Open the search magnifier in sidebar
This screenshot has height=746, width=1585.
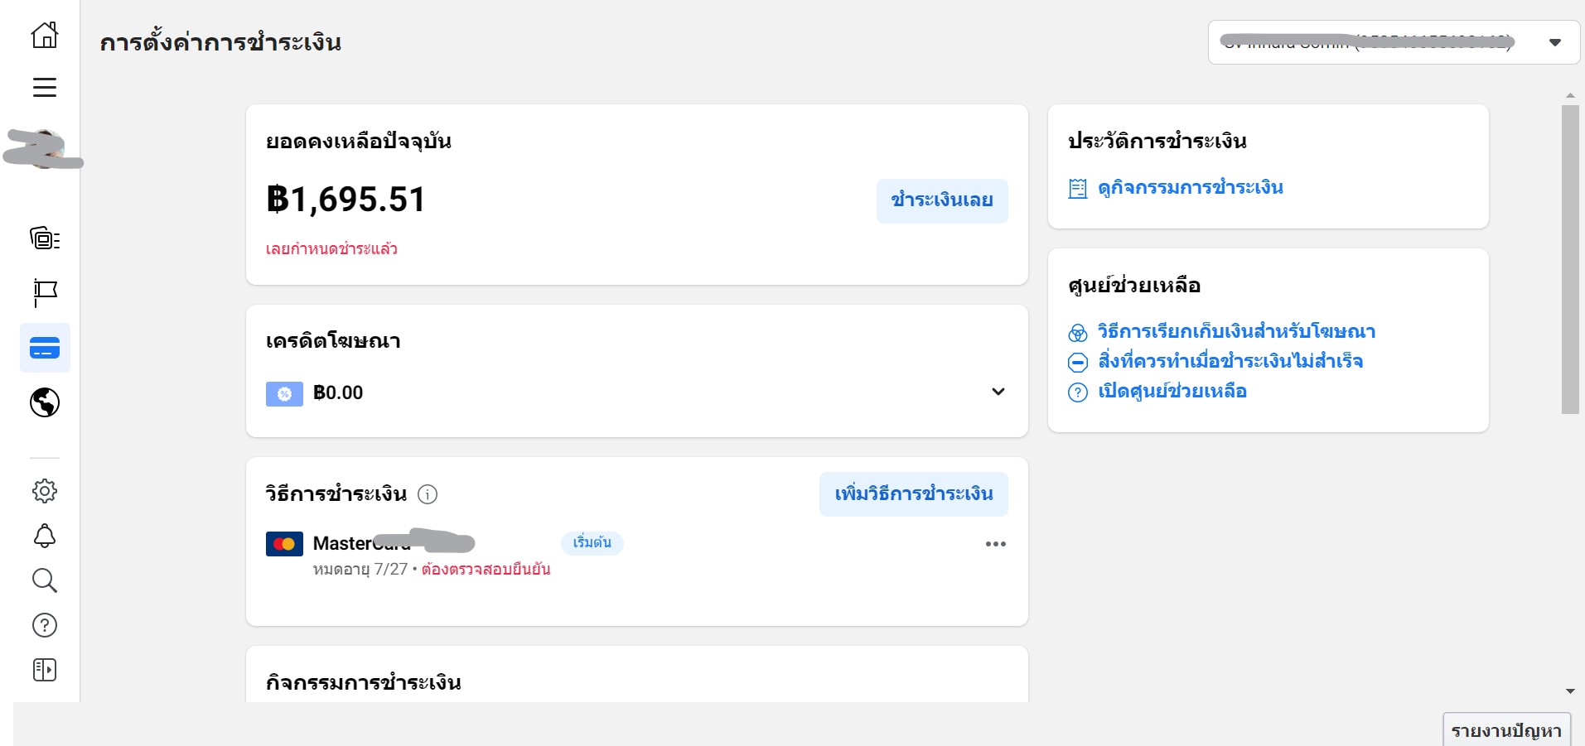pyautogui.click(x=45, y=580)
